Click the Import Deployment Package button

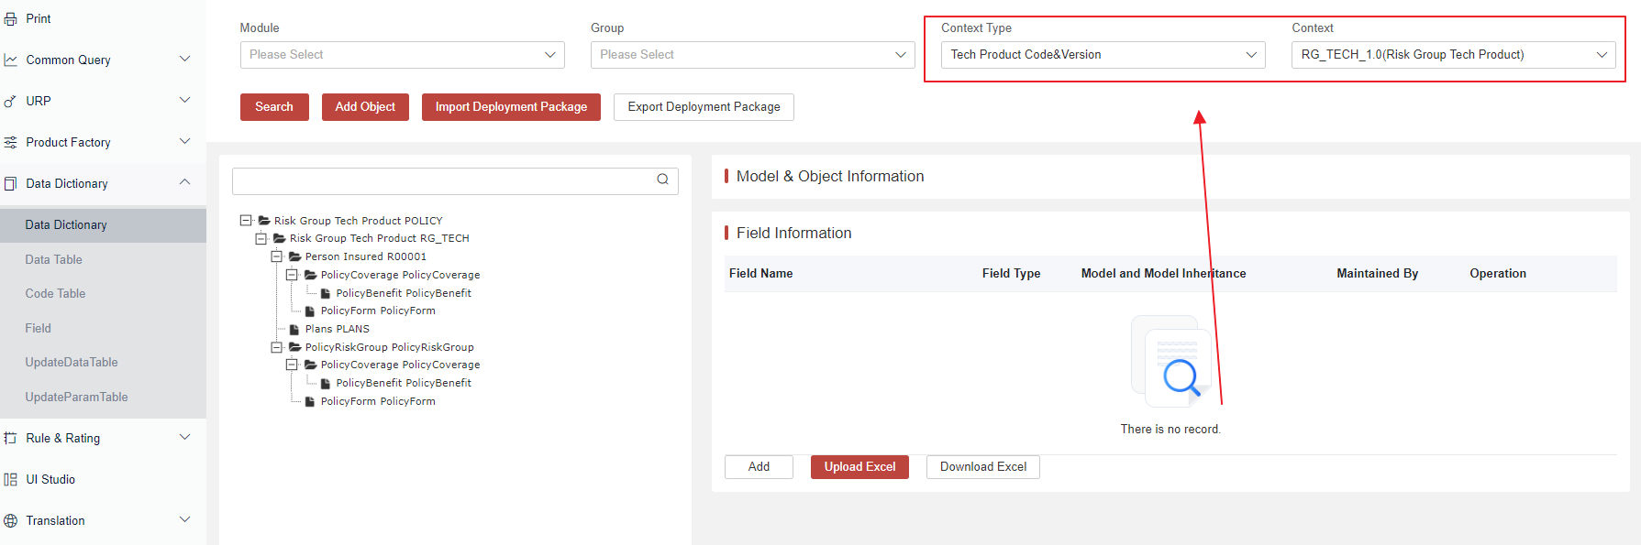[511, 107]
